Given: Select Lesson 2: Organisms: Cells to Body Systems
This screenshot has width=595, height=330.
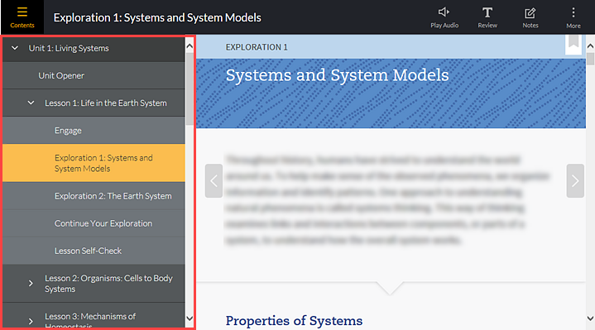Looking at the screenshot, I should 108,284.
